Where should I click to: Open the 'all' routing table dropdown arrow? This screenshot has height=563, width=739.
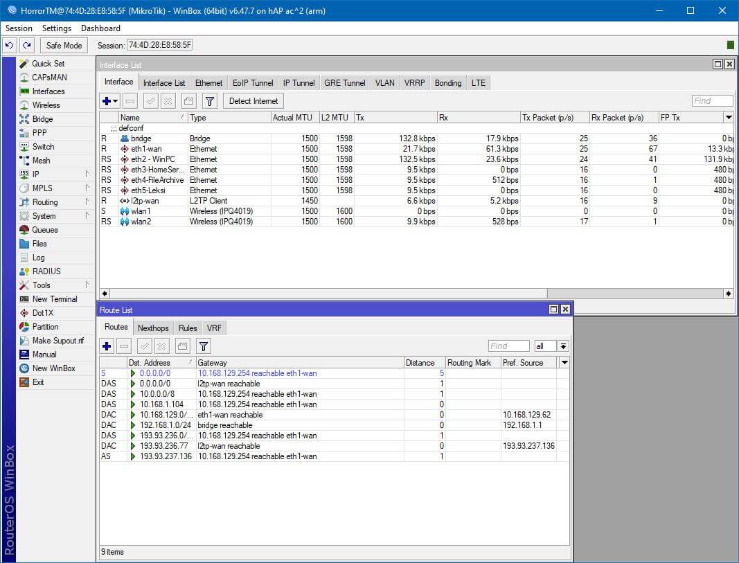pos(564,346)
